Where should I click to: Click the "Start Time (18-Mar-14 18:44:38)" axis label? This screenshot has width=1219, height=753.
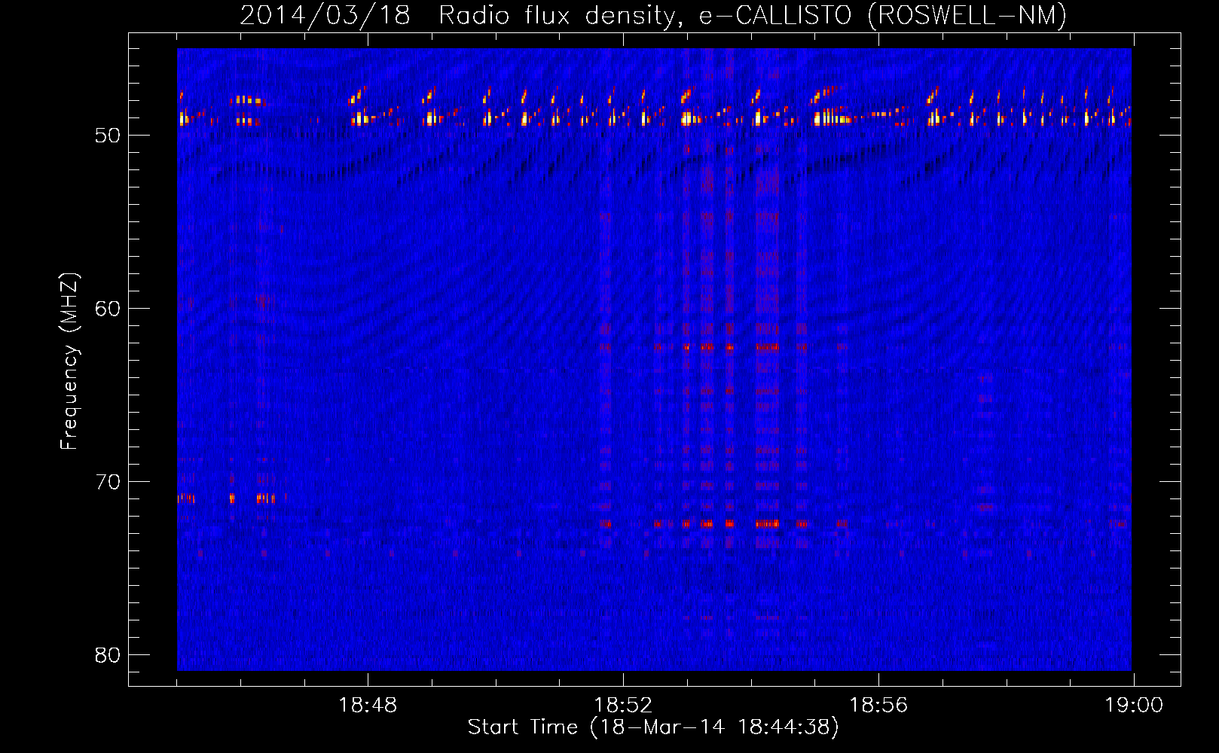click(653, 727)
